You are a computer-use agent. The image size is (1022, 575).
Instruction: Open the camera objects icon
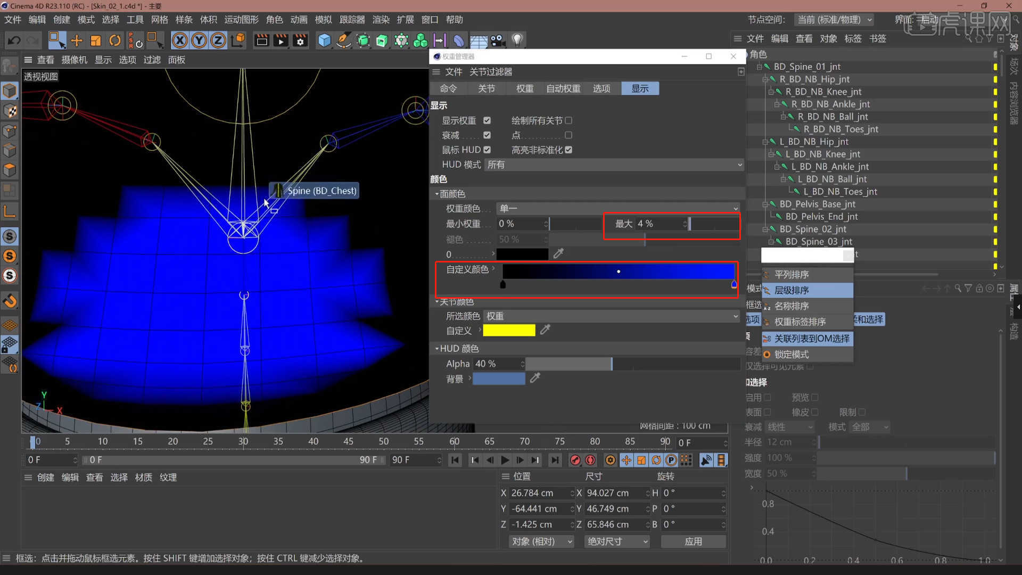(498, 40)
